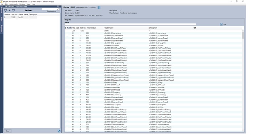256x135 pixels.
Task: Switch to the middle vertical sidebar tab
Action: [1, 19]
